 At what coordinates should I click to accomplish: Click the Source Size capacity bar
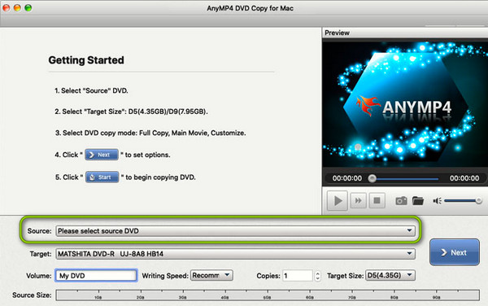(268, 295)
